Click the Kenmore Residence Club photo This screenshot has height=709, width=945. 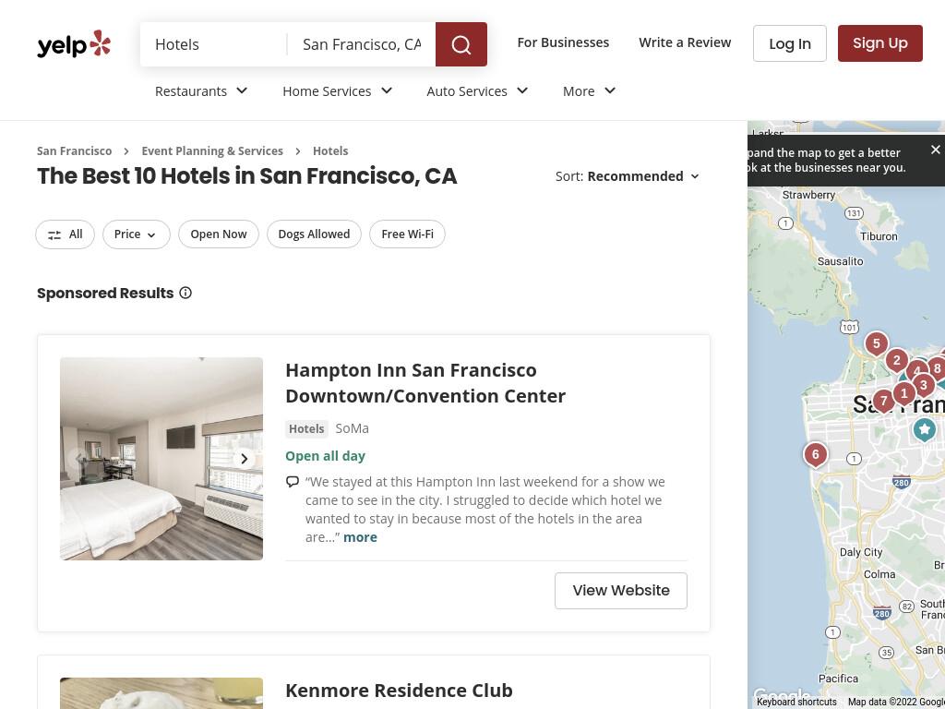[161, 693]
